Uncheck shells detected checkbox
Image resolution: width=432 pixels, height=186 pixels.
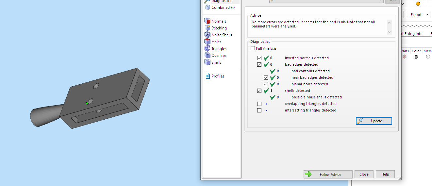click(259, 91)
